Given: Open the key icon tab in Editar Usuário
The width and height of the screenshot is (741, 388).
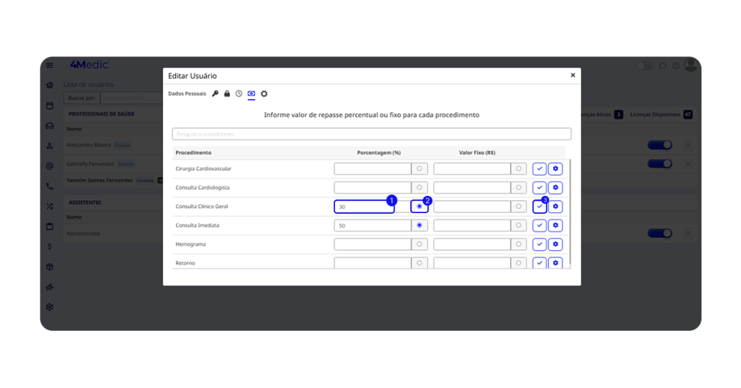Looking at the screenshot, I should click(216, 94).
